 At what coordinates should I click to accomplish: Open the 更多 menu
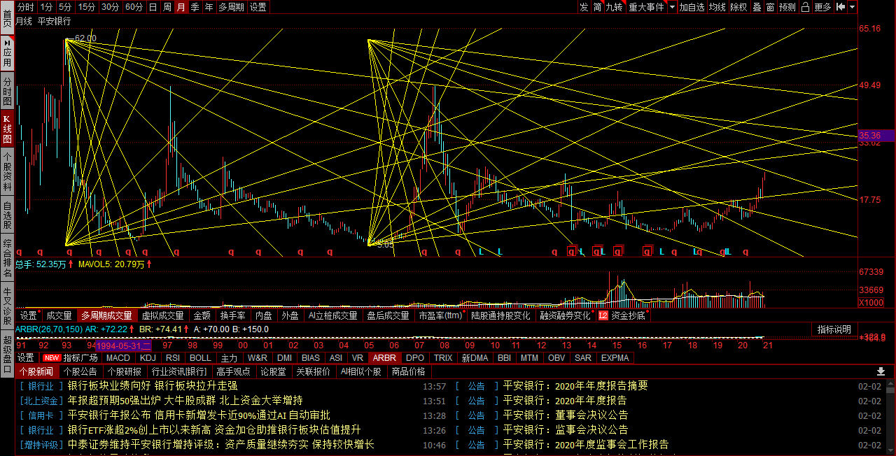pyautogui.click(x=822, y=7)
